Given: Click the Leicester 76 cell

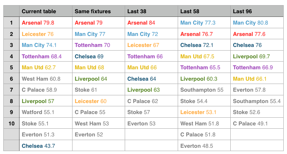Looking at the screenshot, I should coord(46,34).
